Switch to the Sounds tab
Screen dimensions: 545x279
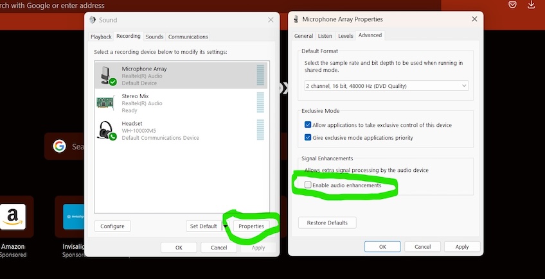click(154, 37)
